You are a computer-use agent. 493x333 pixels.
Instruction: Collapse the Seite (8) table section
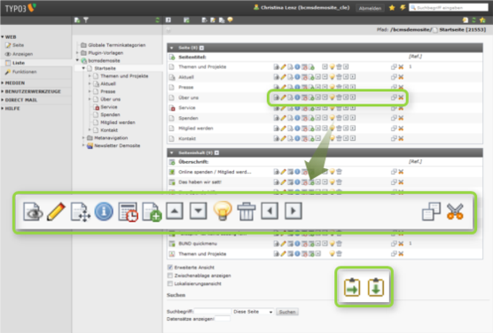(172, 48)
